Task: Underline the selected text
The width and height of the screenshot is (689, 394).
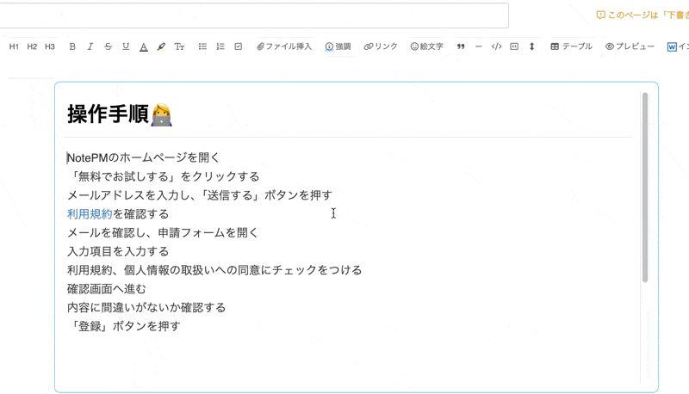Action: (126, 46)
